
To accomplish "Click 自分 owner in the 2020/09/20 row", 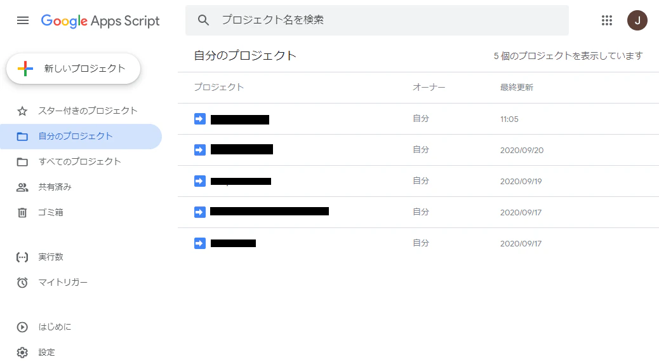I will point(421,150).
